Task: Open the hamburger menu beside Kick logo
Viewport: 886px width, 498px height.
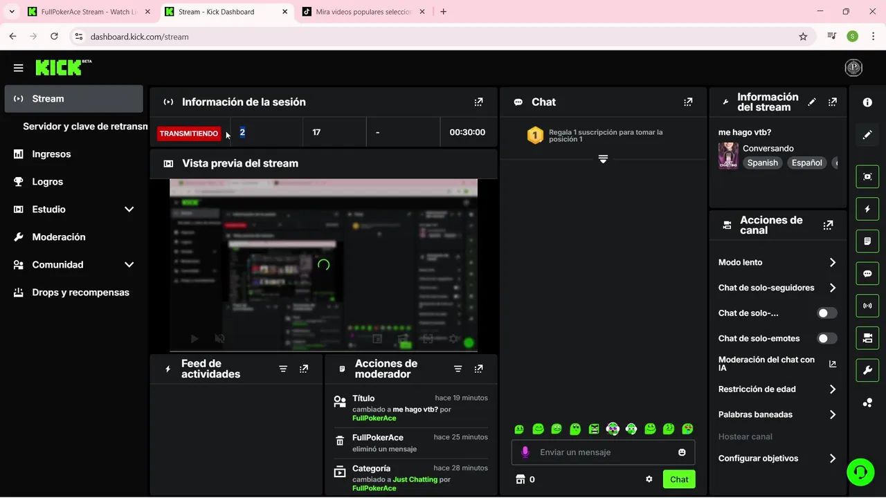Action: [x=19, y=68]
